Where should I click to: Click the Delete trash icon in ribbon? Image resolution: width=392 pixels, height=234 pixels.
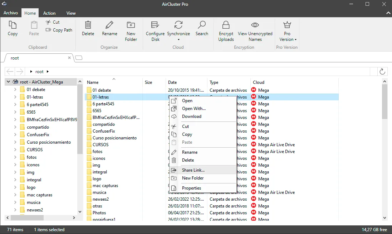click(88, 25)
